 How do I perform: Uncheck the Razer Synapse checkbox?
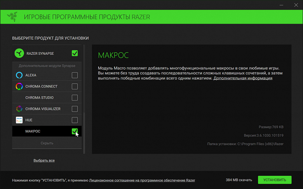coord(75,53)
